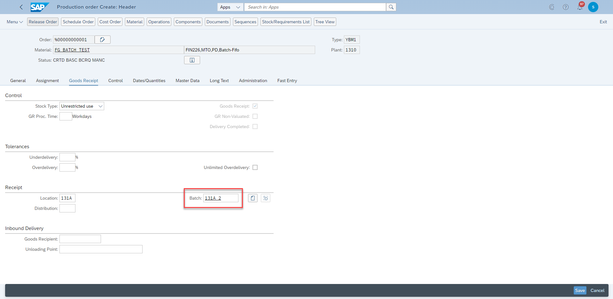Switch to the General tab
The width and height of the screenshot is (613, 299).
(18, 80)
